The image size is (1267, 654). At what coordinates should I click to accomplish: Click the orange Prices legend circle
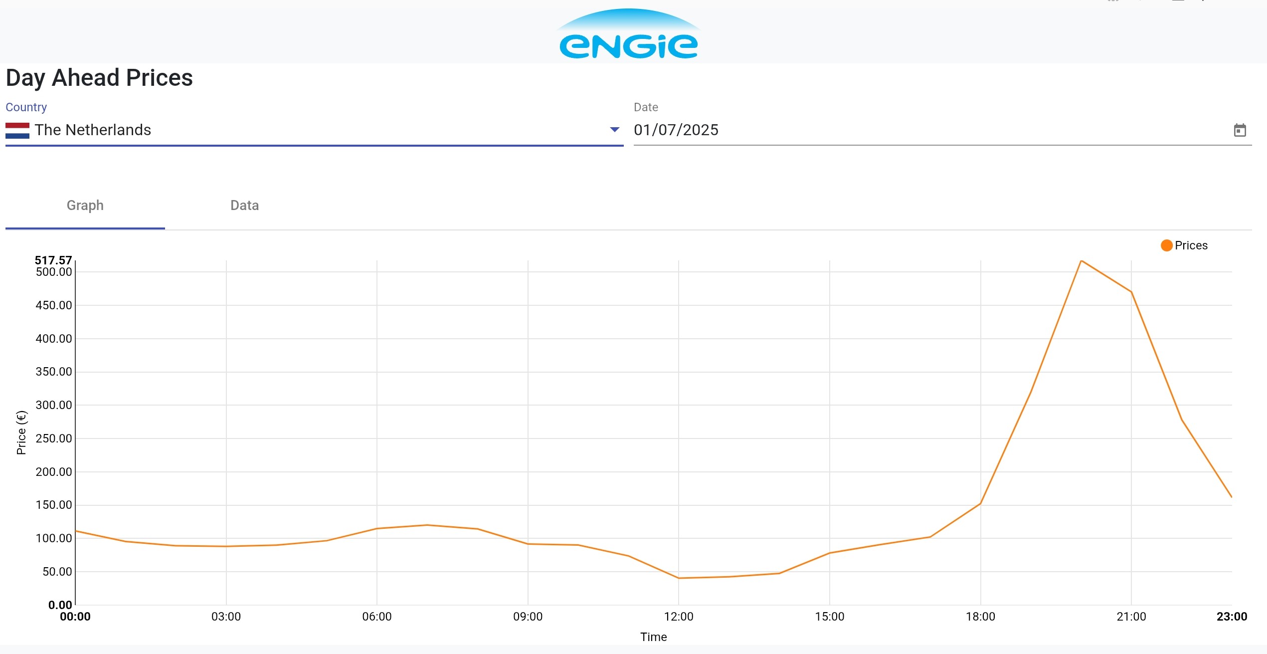1166,245
